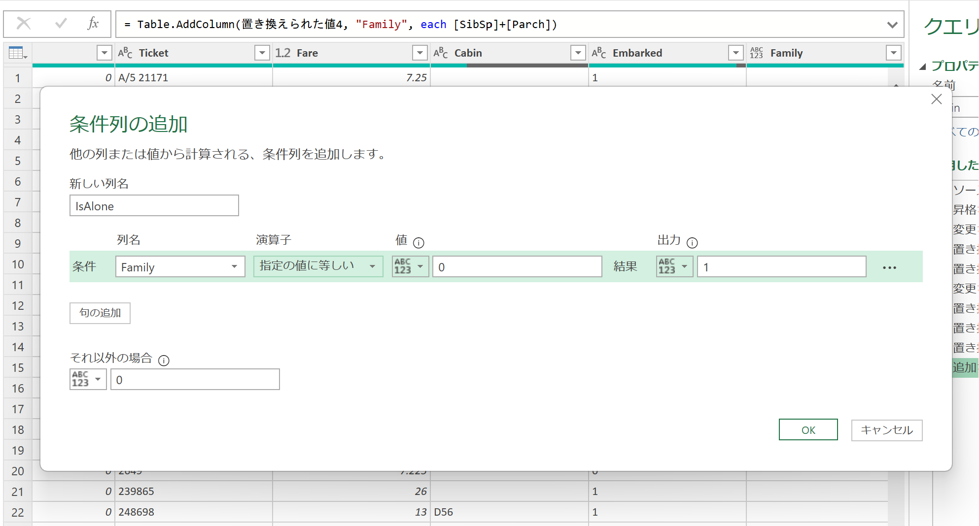The width and height of the screenshot is (979, 526).
Task: Open the ABC 123 type selector under それ以外の場合
Action: point(87,379)
